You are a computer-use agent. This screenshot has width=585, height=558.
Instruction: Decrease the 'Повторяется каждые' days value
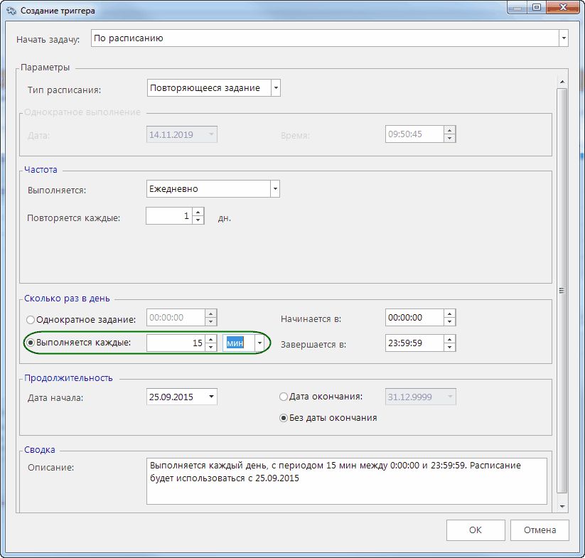(x=198, y=220)
